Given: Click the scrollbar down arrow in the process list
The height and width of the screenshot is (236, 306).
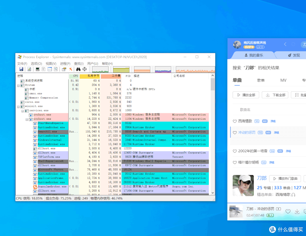Looking at the screenshot, I should pos(213,193).
